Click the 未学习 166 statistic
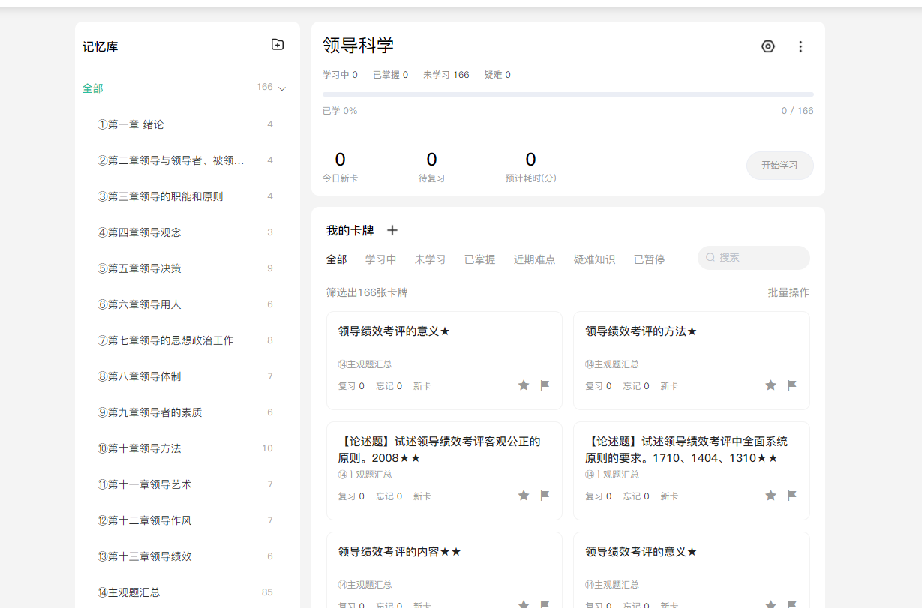The image size is (922, 608). 446,75
